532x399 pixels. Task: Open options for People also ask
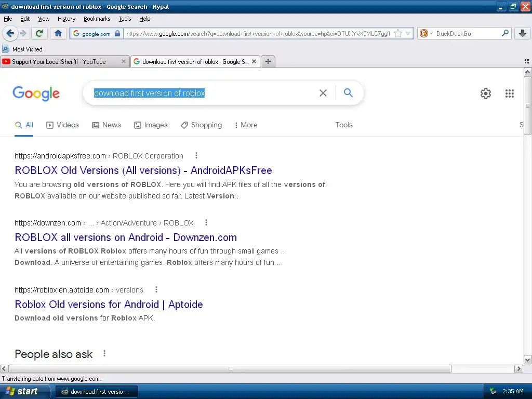(104, 353)
